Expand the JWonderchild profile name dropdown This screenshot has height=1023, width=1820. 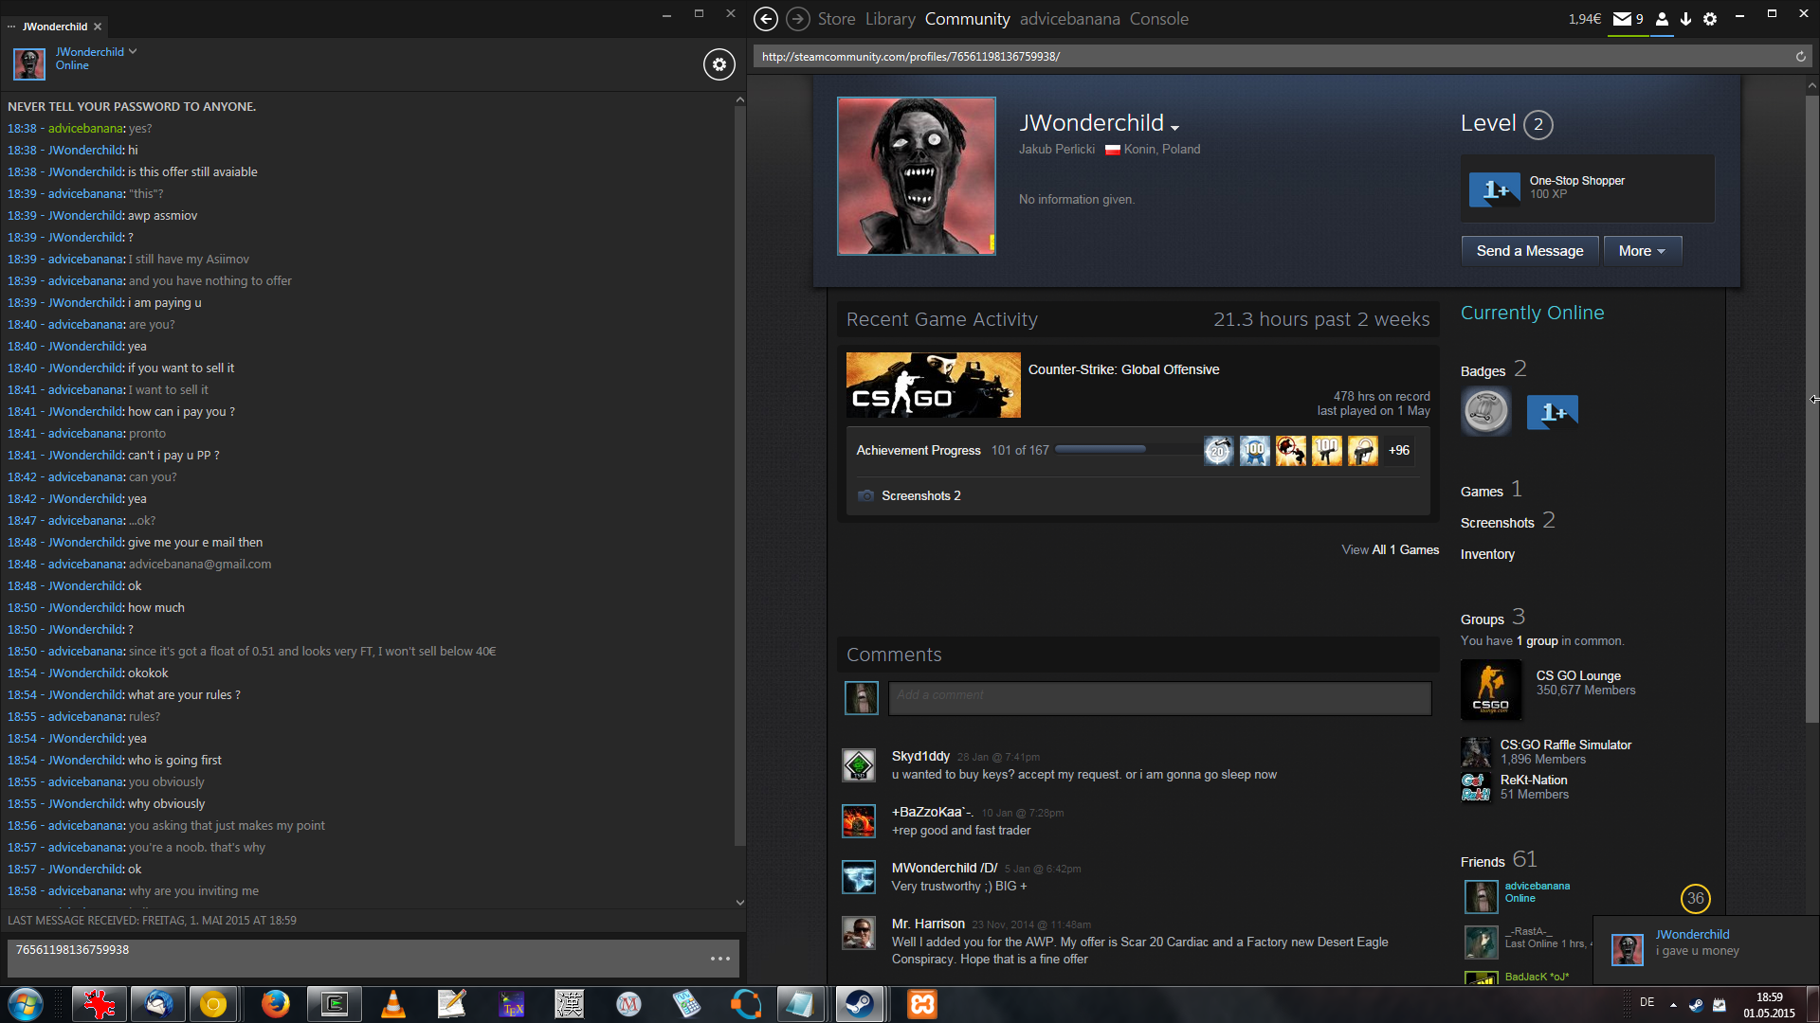(1174, 128)
